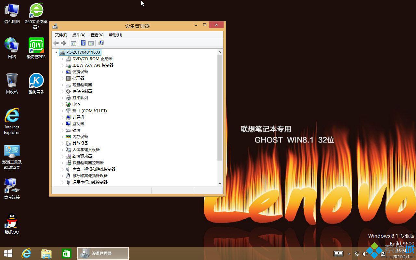Maximize the 设备管理器 window
416x260 pixels.
[205, 25]
